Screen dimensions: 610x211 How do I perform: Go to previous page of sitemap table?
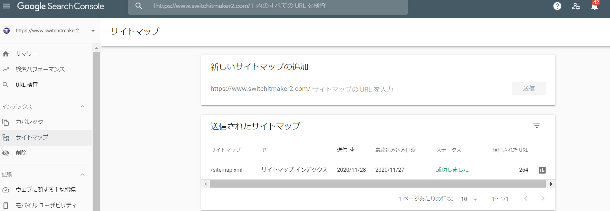point(526,199)
